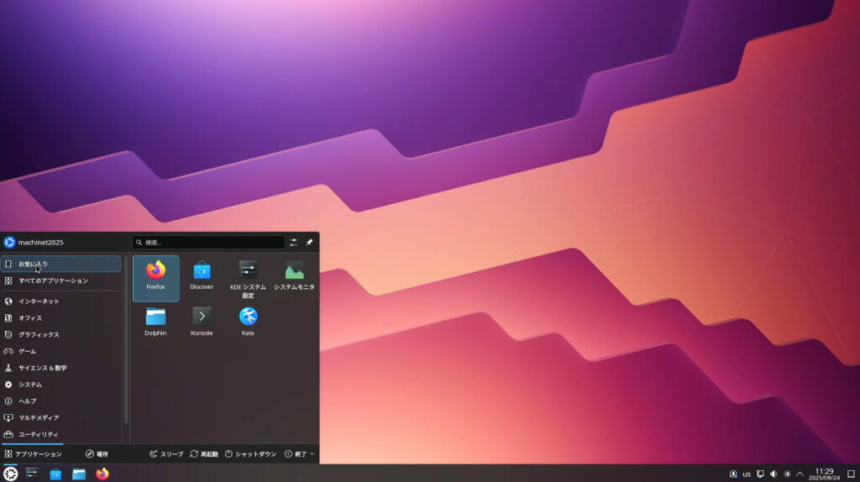This screenshot has height=482, width=860.
Task: Expand the 終了 options chevron
Action: (x=312, y=454)
